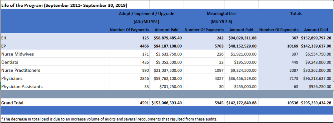The height and width of the screenshot is (123, 334).
Task: Click the Physician Assistants label cell
Action: point(55,86)
